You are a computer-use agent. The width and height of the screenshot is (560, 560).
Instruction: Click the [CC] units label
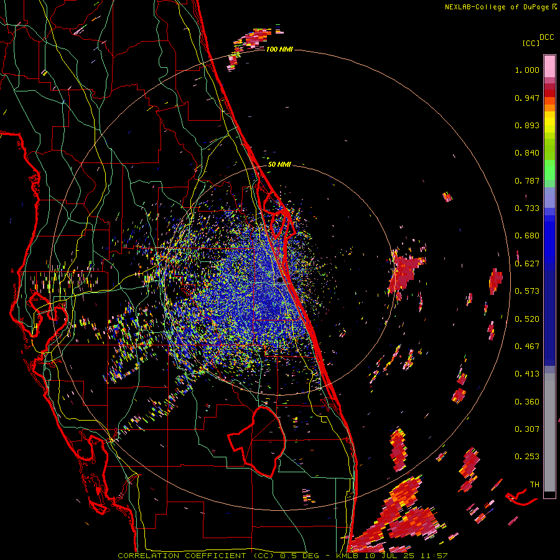(531, 43)
